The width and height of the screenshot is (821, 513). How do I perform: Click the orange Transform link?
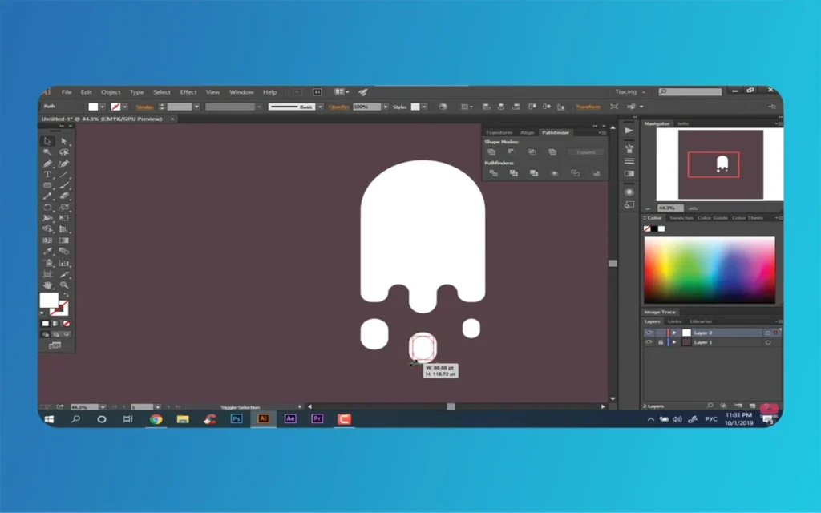pos(588,107)
